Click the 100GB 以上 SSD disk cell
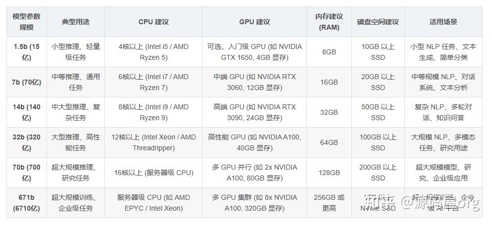 click(x=378, y=142)
